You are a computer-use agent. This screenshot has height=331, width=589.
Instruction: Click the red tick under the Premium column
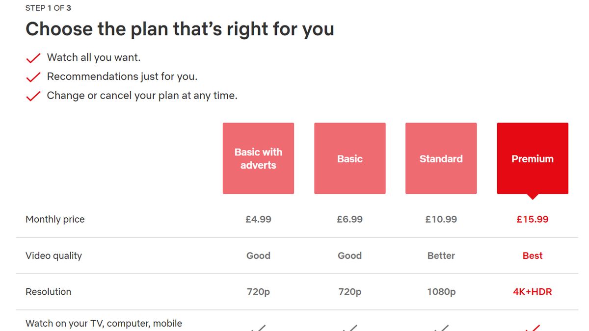[532, 329]
